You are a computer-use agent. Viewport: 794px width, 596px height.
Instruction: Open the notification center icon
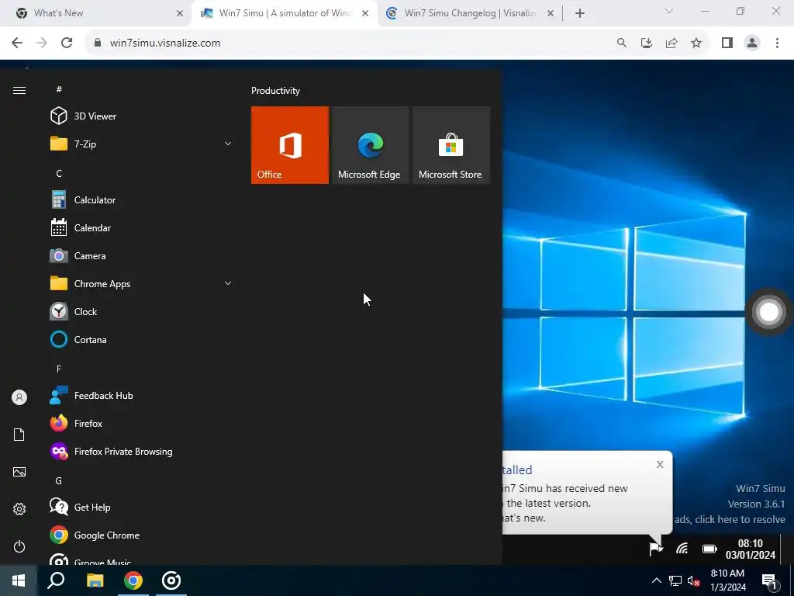tap(770, 582)
